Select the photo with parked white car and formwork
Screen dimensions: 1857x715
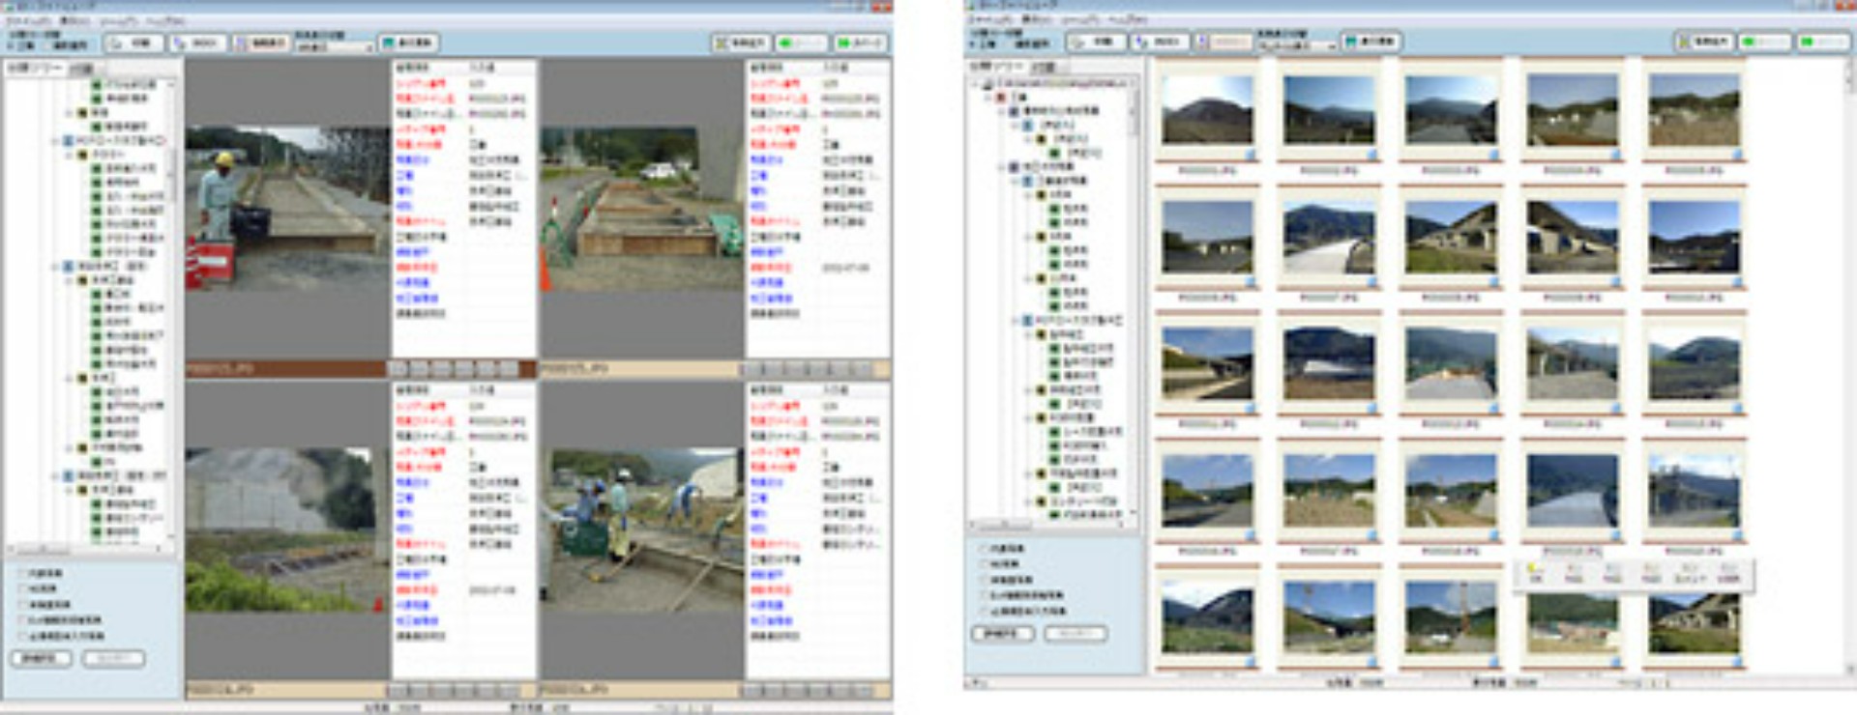pos(641,208)
